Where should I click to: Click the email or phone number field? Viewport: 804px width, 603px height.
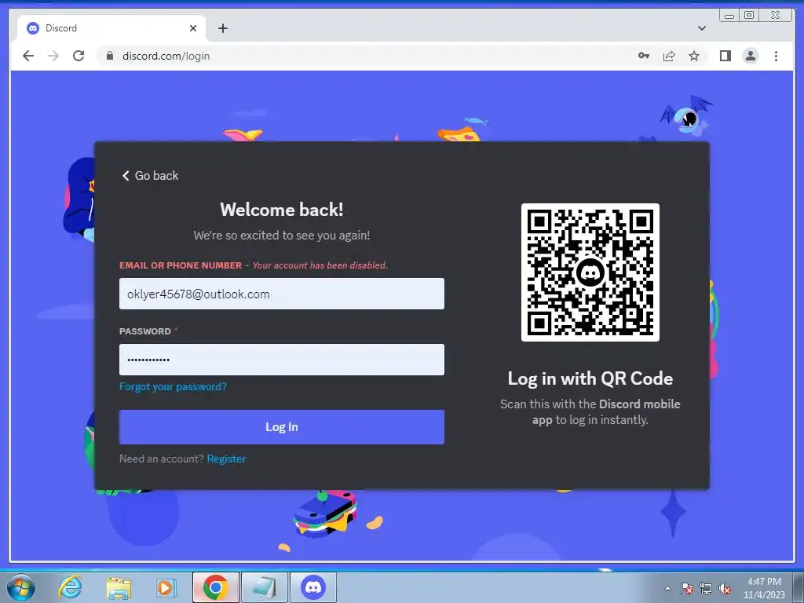click(282, 294)
